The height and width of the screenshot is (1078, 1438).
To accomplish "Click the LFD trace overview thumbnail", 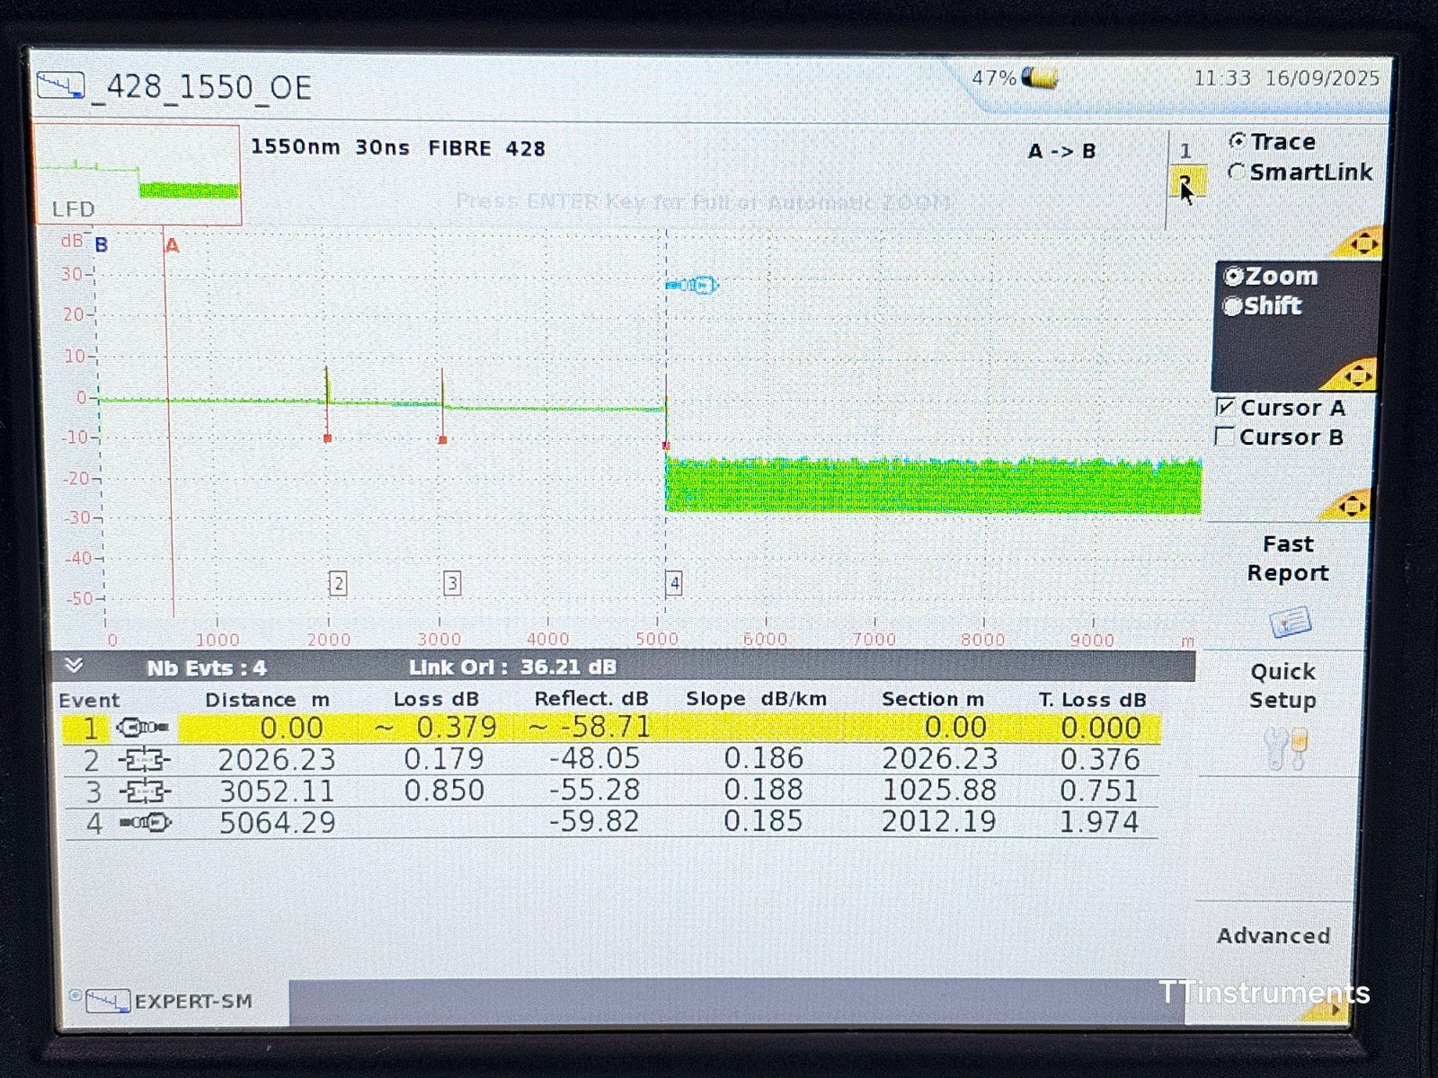I will click(138, 175).
